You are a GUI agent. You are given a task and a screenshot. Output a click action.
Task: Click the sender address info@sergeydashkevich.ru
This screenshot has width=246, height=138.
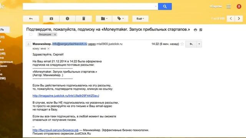(70, 44)
